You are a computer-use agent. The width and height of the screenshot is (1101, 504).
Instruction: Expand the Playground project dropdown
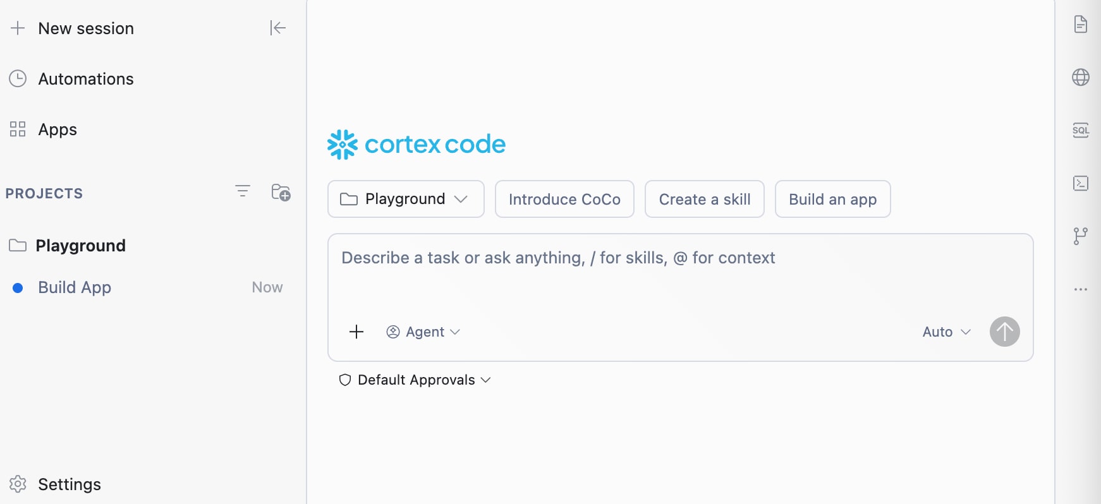pyautogui.click(x=406, y=199)
